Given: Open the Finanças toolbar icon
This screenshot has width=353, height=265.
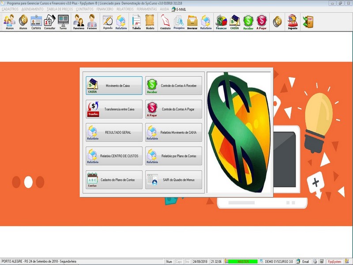Looking at the screenshot, I should click(222, 22).
